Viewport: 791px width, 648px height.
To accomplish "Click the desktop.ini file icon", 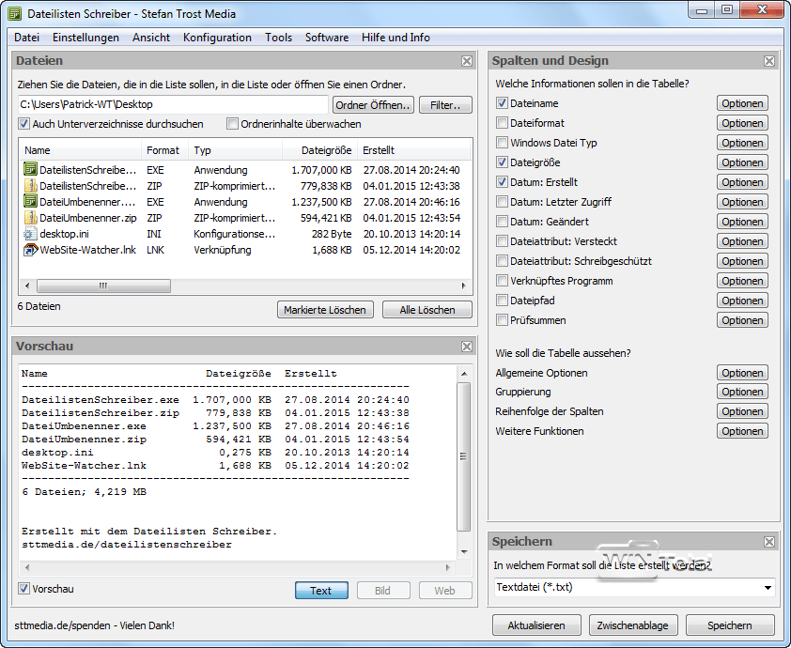I will click(30, 234).
